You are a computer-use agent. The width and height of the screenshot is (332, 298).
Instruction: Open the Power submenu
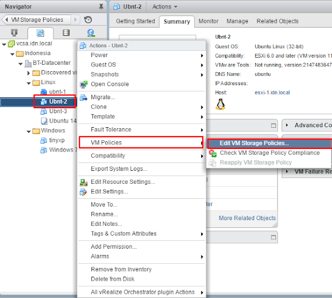point(142,55)
